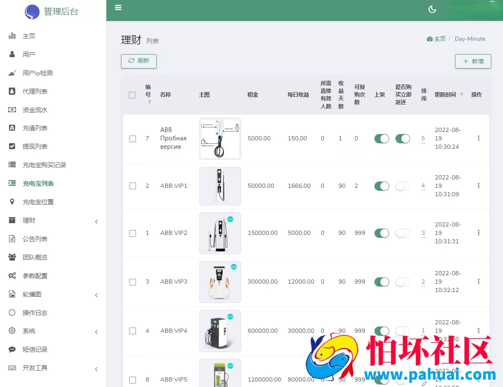Edit sort order value 3 for ABB VIP2

[423, 233]
